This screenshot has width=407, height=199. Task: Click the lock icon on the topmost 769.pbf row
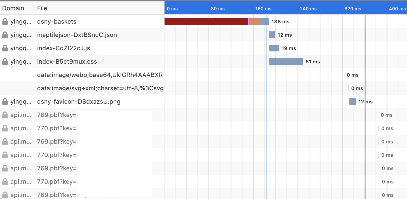[5, 115]
